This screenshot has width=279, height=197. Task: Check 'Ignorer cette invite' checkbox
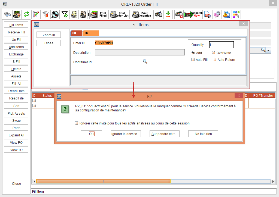[77, 123]
